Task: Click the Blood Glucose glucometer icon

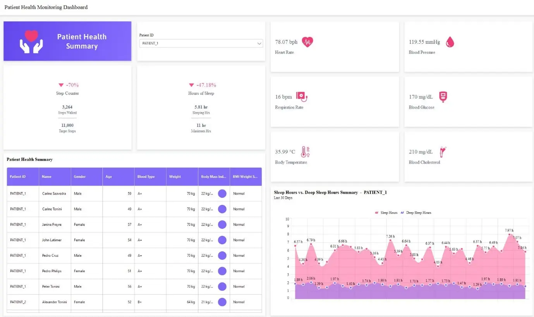Action: pos(443,96)
